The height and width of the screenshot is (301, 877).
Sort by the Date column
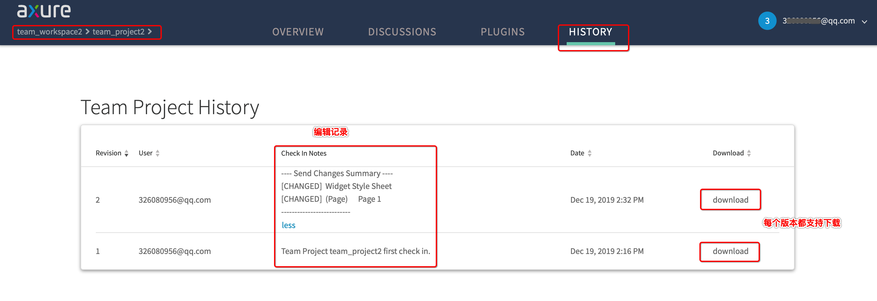581,153
